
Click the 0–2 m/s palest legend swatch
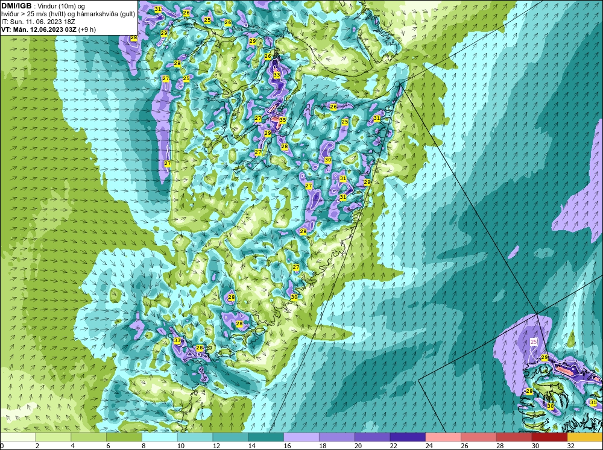17,437
